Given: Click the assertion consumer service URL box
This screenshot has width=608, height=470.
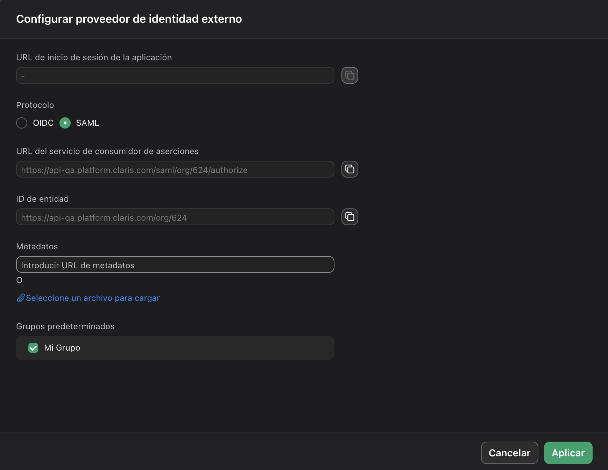Looking at the screenshot, I should [x=175, y=169].
